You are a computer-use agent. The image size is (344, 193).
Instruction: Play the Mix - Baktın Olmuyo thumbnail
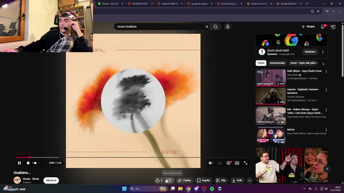271,116
